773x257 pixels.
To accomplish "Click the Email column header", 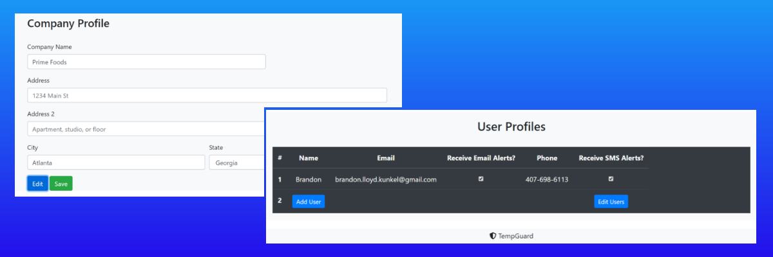I will tap(386, 158).
